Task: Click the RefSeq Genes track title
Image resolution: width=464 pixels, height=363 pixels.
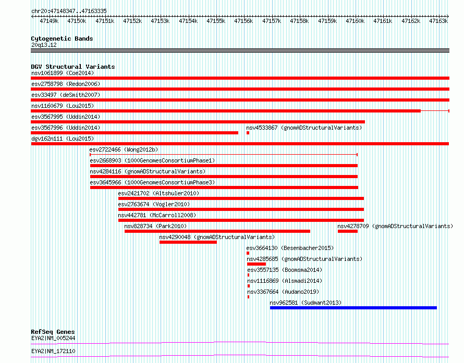Action: tap(53, 332)
